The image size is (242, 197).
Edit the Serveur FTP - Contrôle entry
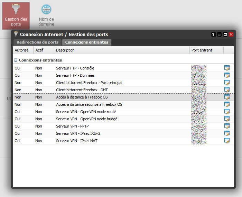point(227,68)
